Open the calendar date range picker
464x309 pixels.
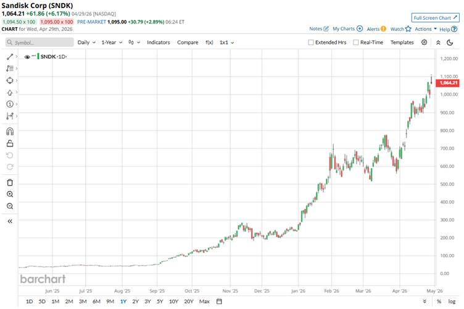click(219, 302)
